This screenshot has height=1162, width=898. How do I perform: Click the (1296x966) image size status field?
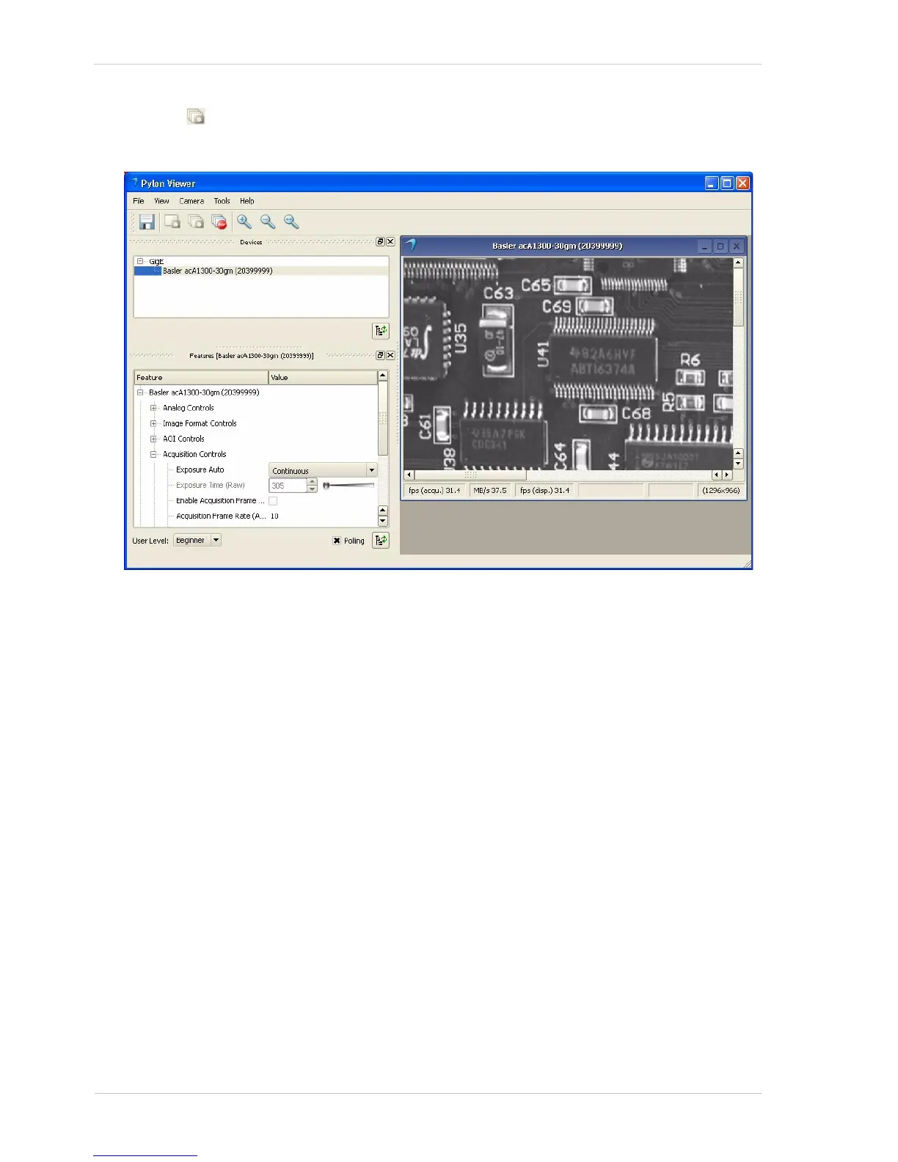(721, 491)
